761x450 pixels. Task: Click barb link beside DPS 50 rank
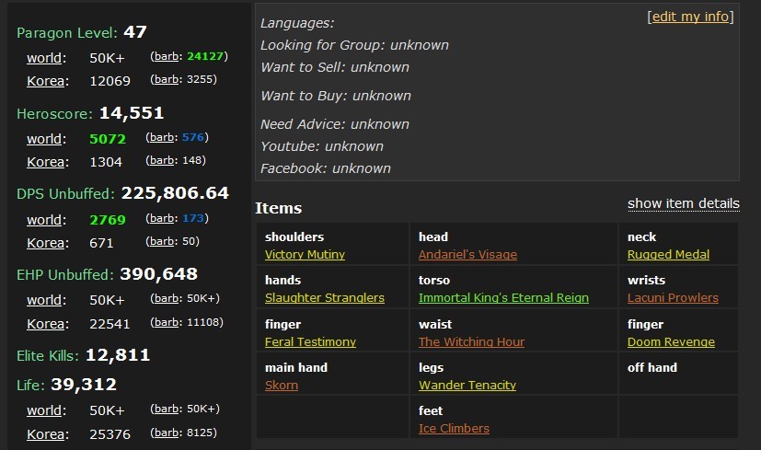tap(162, 241)
